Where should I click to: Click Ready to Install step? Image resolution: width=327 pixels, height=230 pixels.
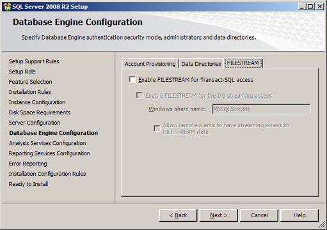pos(28,184)
